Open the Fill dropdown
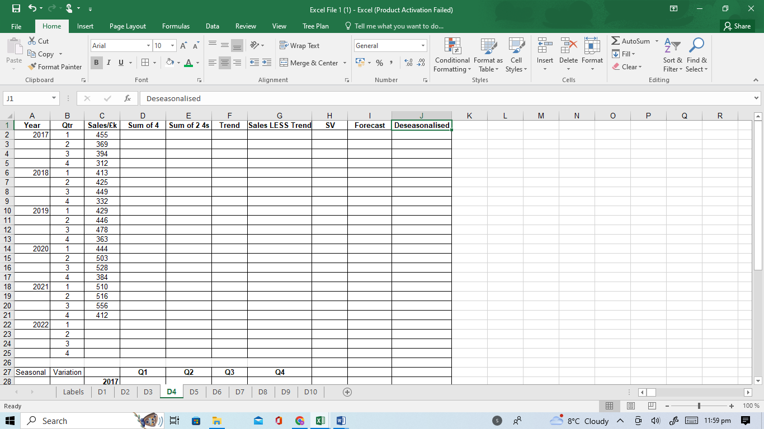The image size is (764, 429). coord(624,54)
